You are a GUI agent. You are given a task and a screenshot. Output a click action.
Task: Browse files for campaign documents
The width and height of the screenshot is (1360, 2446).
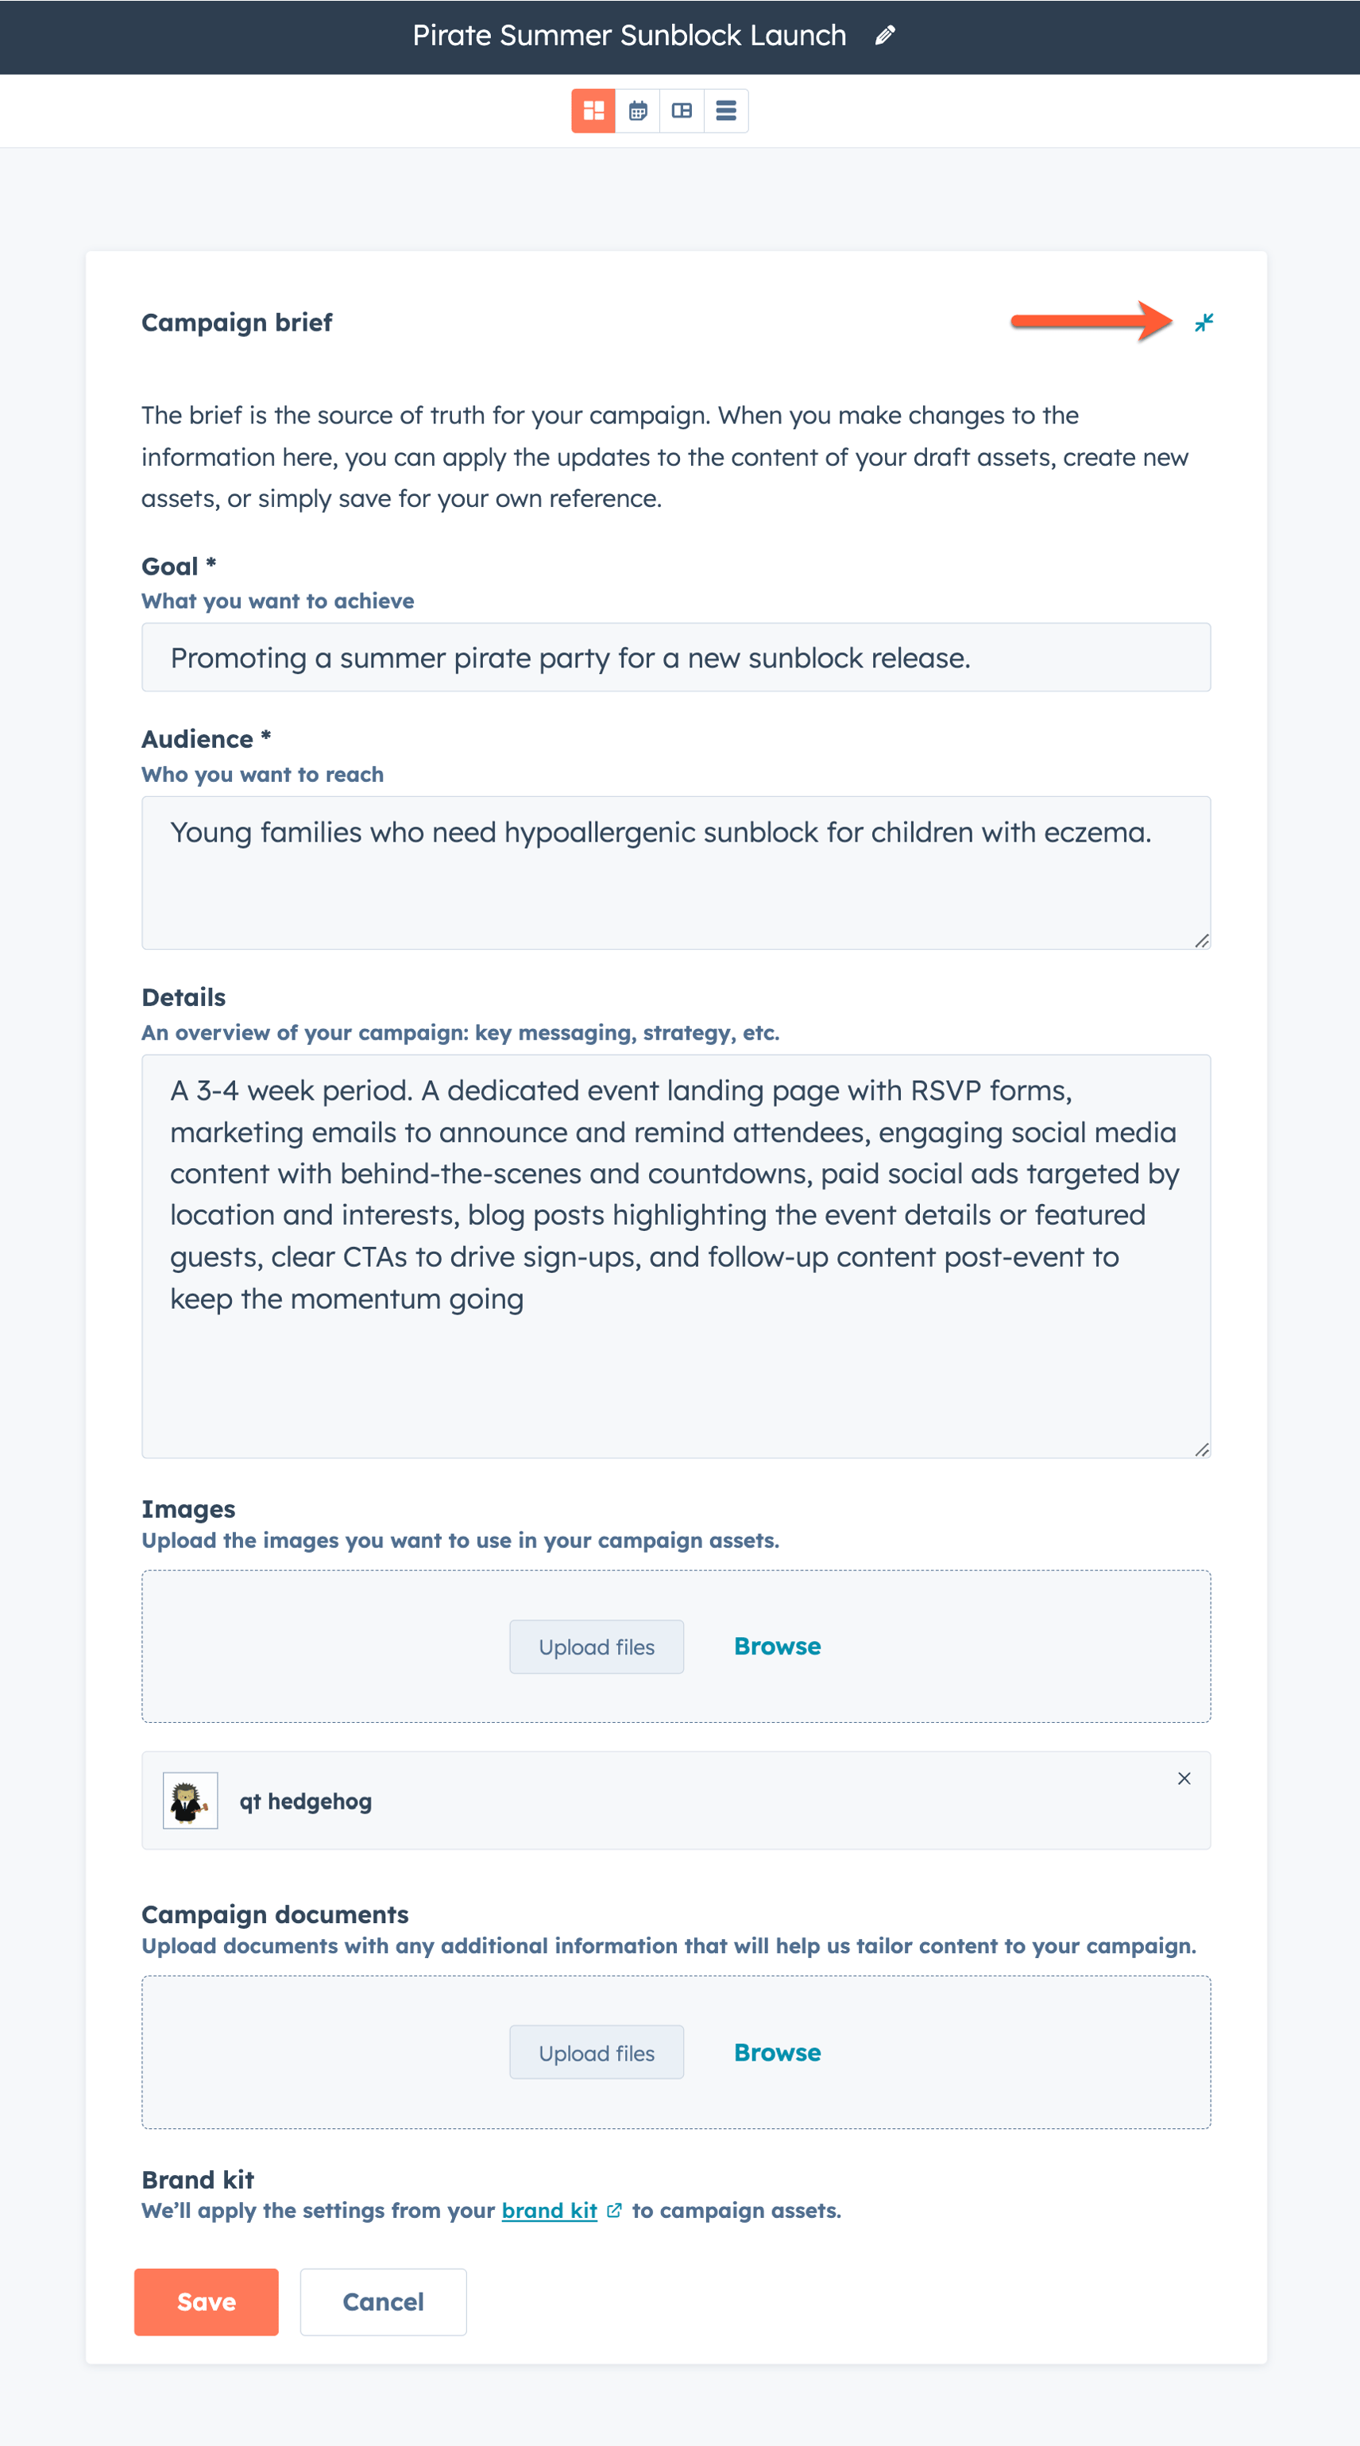click(776, 2052)
